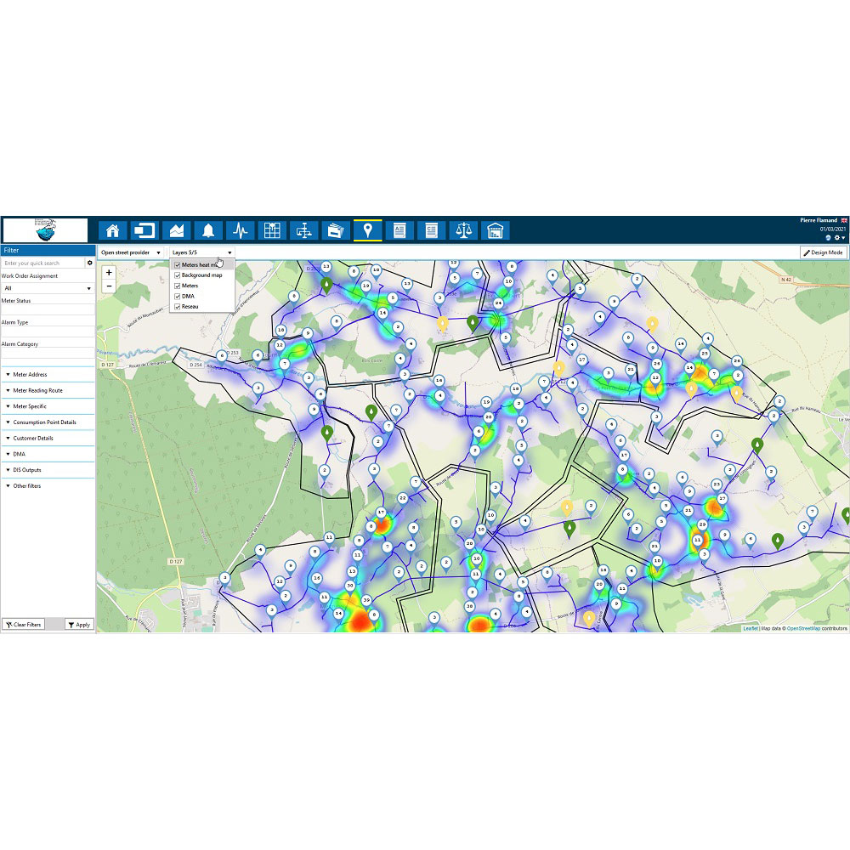Viewport: 850px width, 850px height.
Task: Open the Work Order Assignment dropdown
Action: pyautogui.click(x=48, y=288)
